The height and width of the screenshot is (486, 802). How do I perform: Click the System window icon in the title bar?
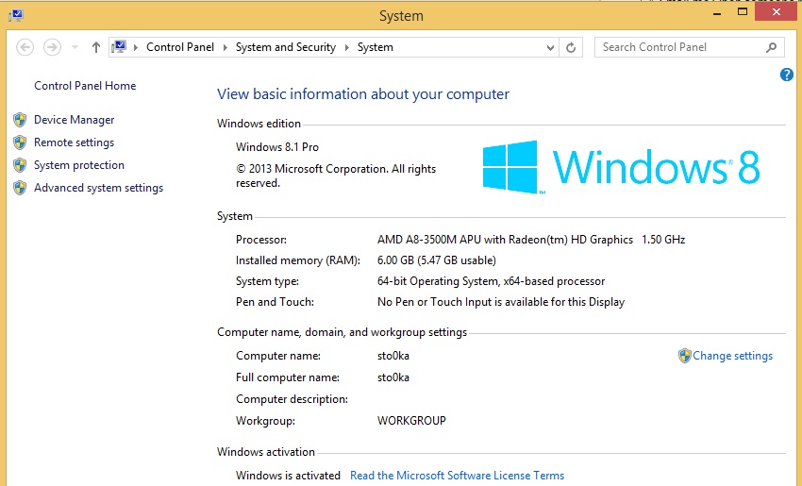tap(15, 15)
